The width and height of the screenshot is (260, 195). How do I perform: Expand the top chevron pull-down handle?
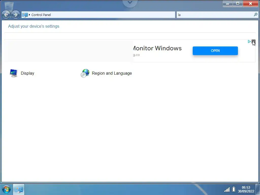tap(130, 3)
